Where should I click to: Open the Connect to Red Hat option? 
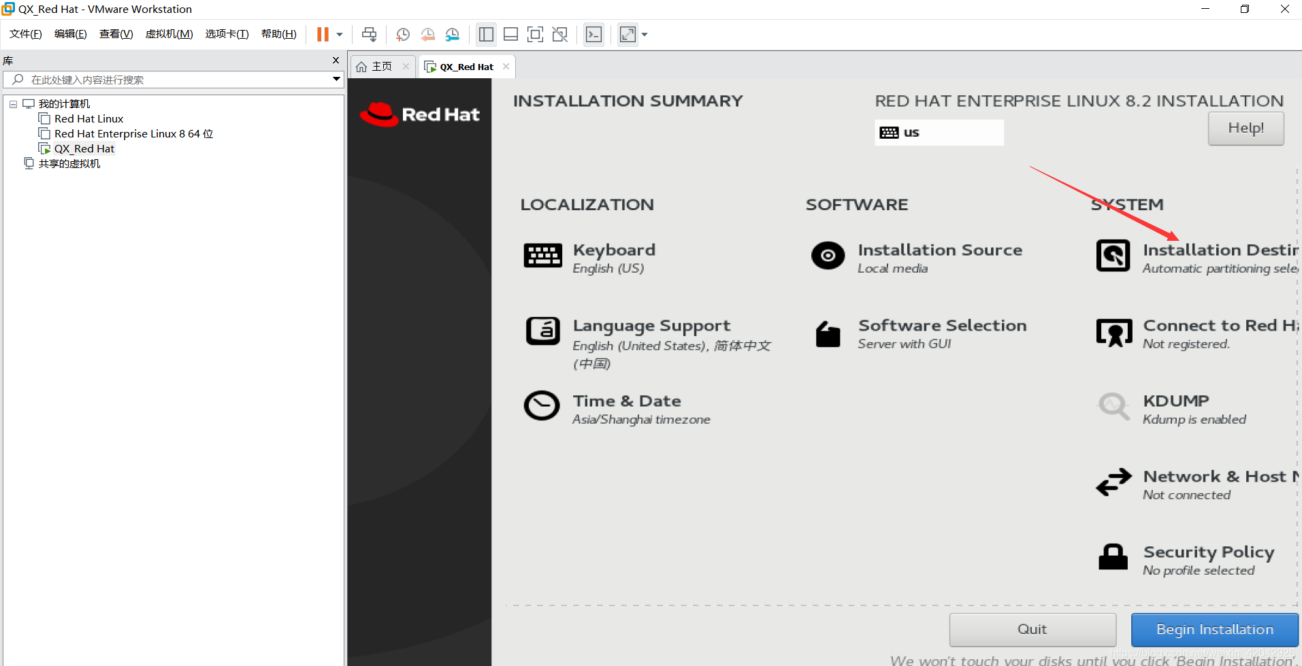[1220, 334]
